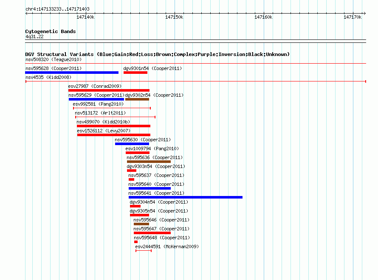The image size is (378, 280).
Task: Click the nsv508320 thin red span line
Action: 195,64
